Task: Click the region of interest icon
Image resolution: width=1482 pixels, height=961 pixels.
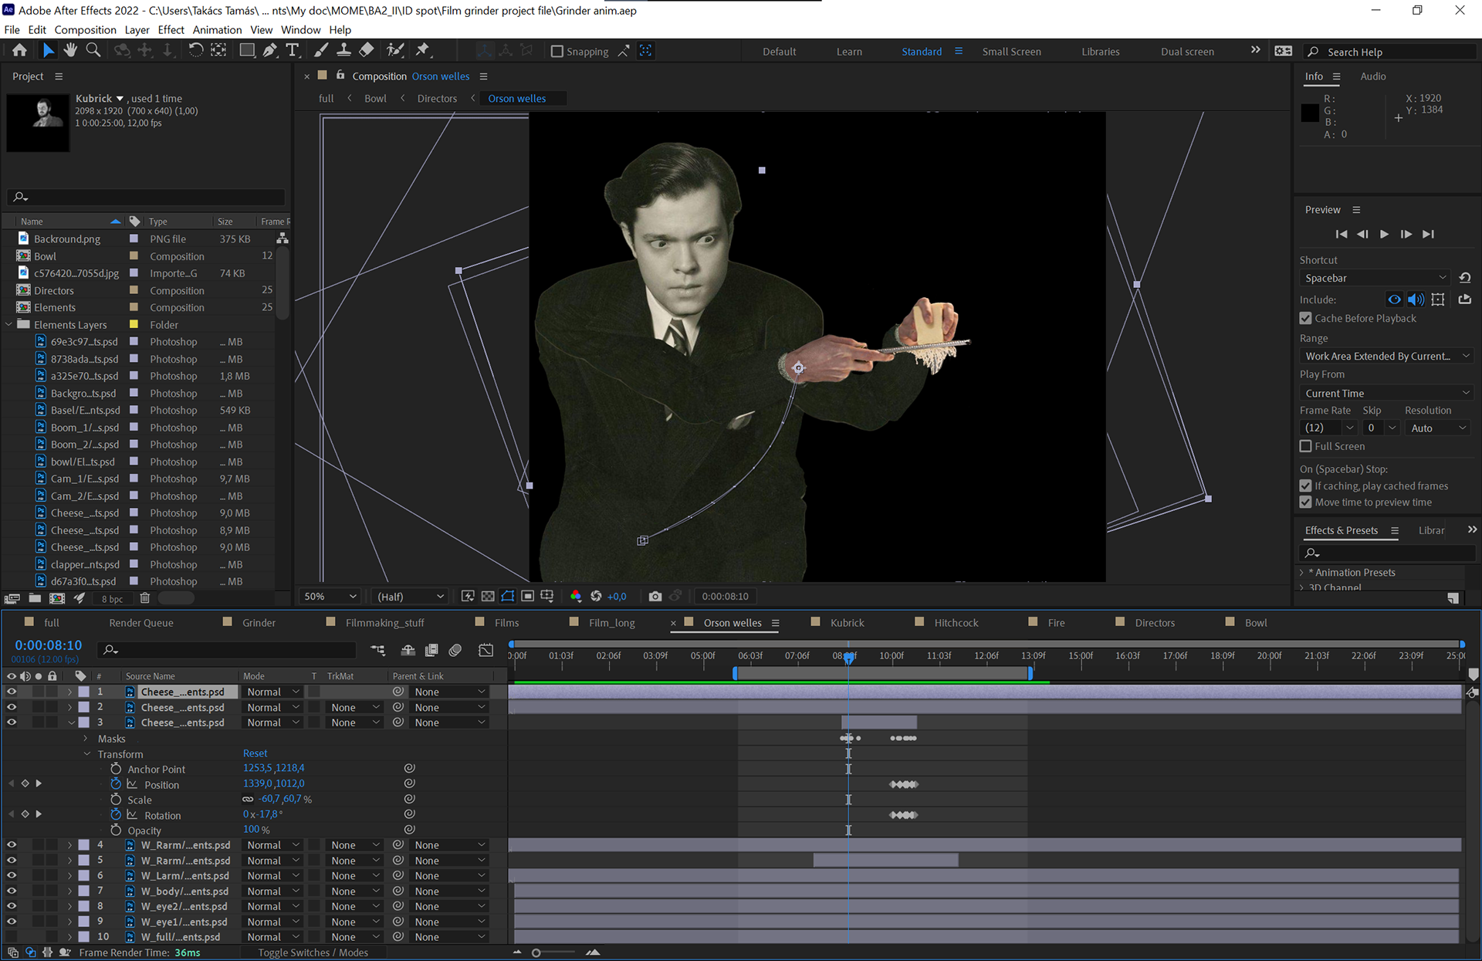Action: point(528,596)
